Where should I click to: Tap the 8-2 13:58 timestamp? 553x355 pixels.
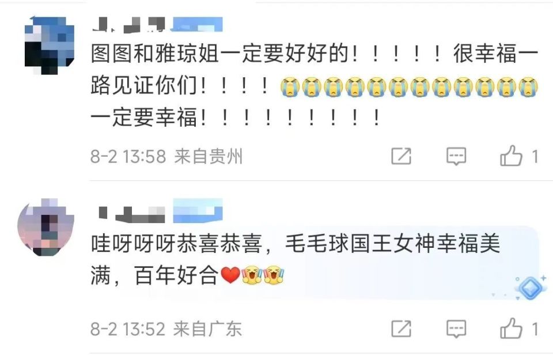(128, 156)
